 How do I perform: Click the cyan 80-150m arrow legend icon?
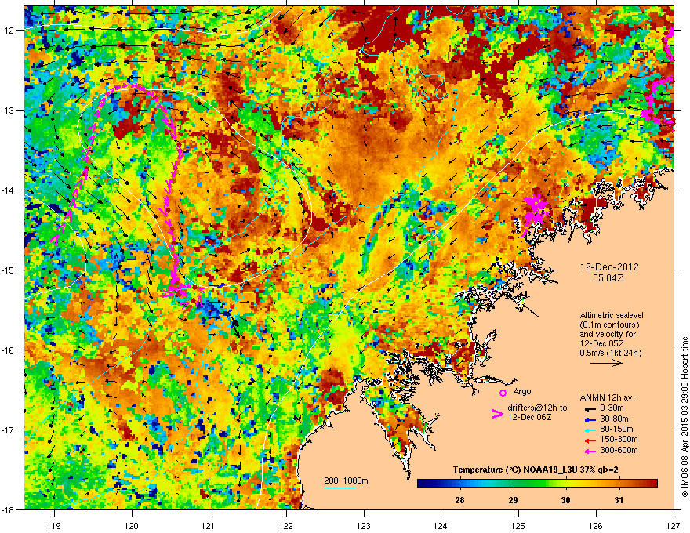(590, 430)
